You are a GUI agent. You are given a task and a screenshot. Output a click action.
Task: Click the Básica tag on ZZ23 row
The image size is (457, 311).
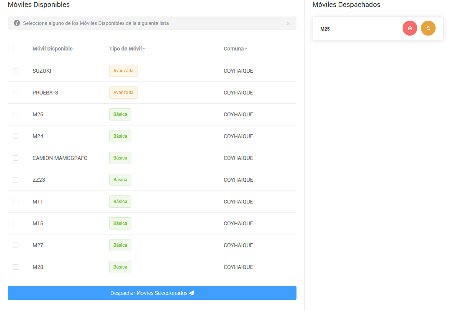(x=120, y=180)
